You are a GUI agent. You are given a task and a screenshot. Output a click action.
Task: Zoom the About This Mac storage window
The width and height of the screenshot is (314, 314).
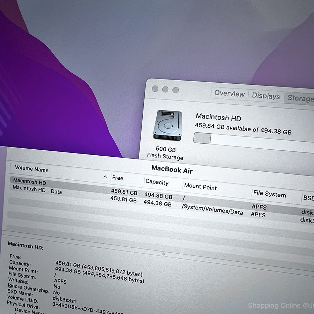pyautogui.click(x=175, y=90)
